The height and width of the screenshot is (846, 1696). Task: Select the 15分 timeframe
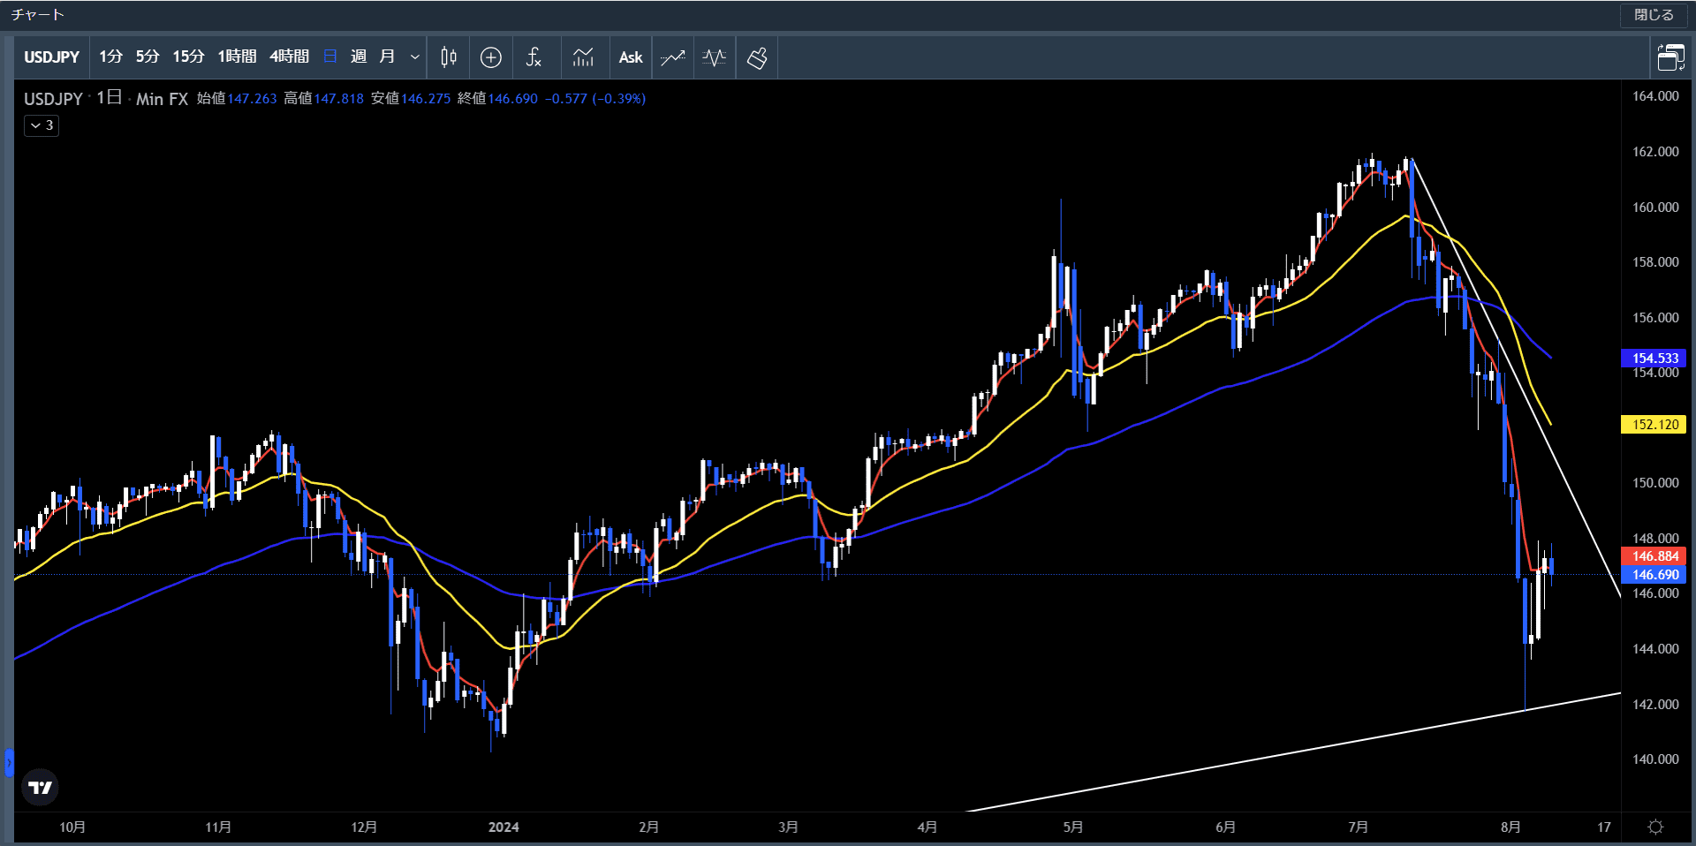(x=188, y=57)
